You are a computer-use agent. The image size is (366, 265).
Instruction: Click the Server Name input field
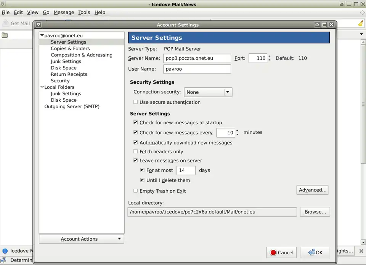(x=197, y=58)
